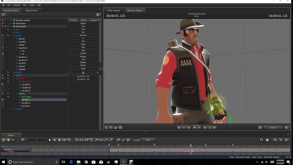Open viewport settings gear beside camera1

[x=286, y=128]
